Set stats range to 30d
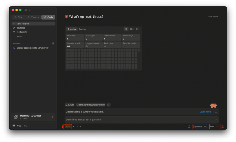This screenshot has height=142, width=236. click(132, 29)
